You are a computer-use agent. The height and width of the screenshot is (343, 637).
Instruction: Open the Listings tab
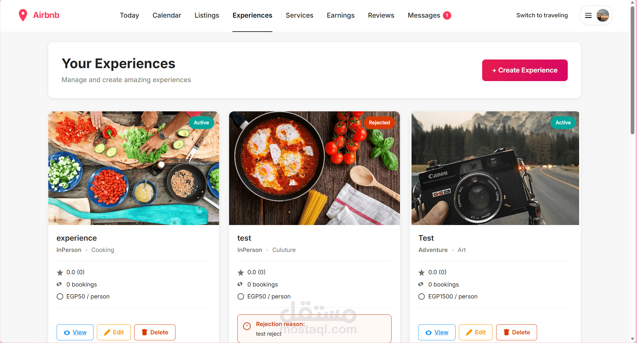(207, 15)
